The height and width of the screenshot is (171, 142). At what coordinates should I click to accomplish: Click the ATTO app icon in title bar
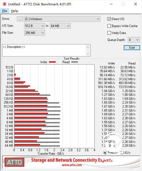pos(5,4)
